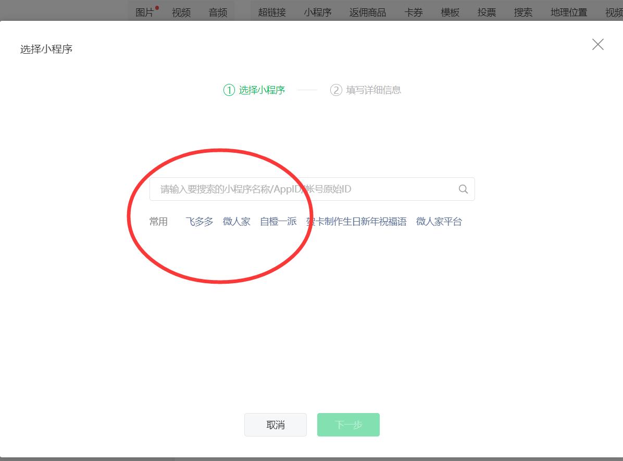Screen dimensions: 623x461
Task: Jump to step 2 填写详细信息
Action: pos(366,90)
